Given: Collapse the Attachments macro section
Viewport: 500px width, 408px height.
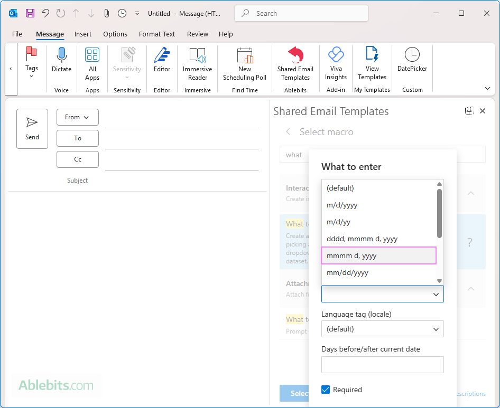Looking at the screenshot, I should click(471, 289).
